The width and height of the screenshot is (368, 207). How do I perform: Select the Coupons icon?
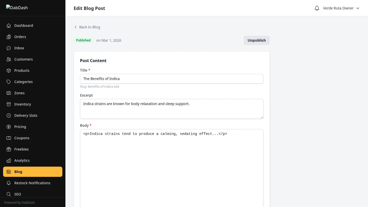[9, 138]
